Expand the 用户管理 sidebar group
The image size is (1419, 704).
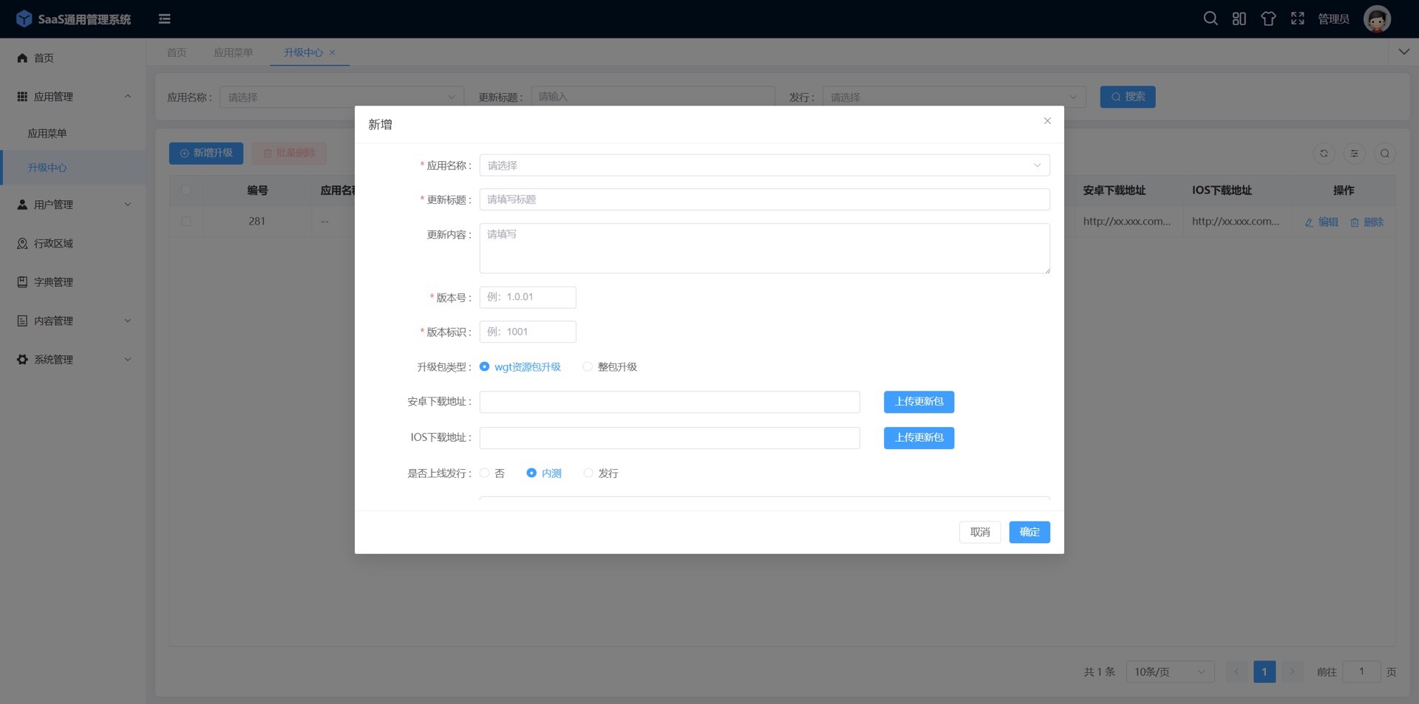click(128, 205)
